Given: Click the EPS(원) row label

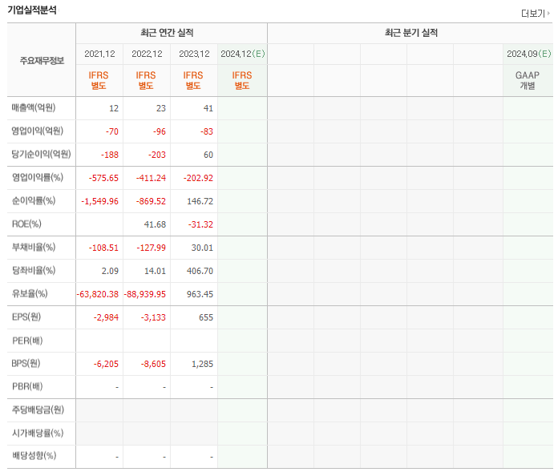Looking at the screenshot, I should [26, 317].
